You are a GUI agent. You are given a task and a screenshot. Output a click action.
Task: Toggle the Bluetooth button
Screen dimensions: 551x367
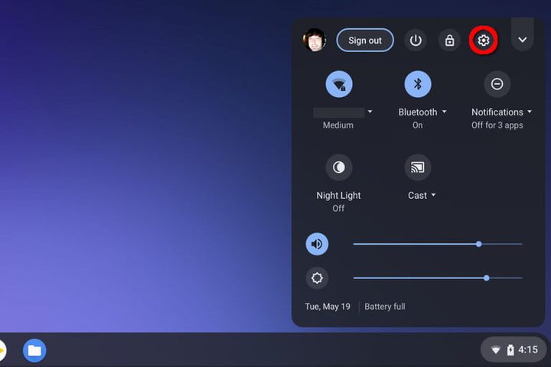(418, 84)
